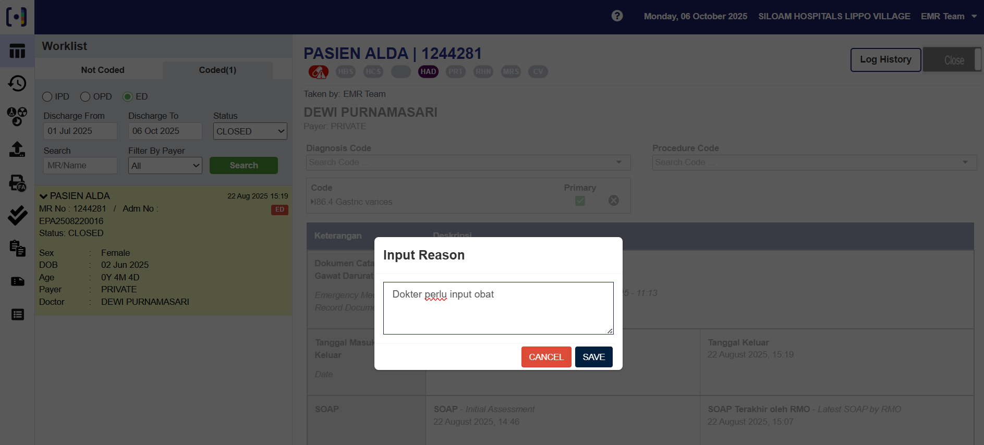The width and height of the screenshot is (984, 445).
Task: Click the help question mark icon
Action: tap(617, 16)
